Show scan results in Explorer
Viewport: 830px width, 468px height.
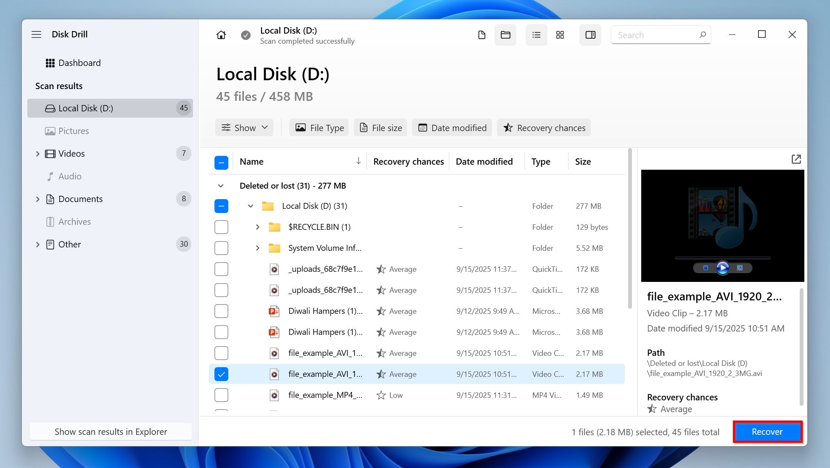click(111, 431)
